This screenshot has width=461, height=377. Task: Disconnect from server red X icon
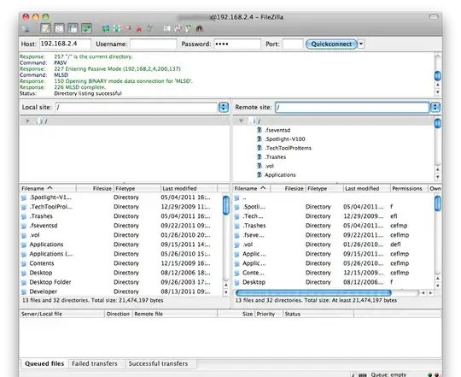pyautogui.click(x=139, y=29)
